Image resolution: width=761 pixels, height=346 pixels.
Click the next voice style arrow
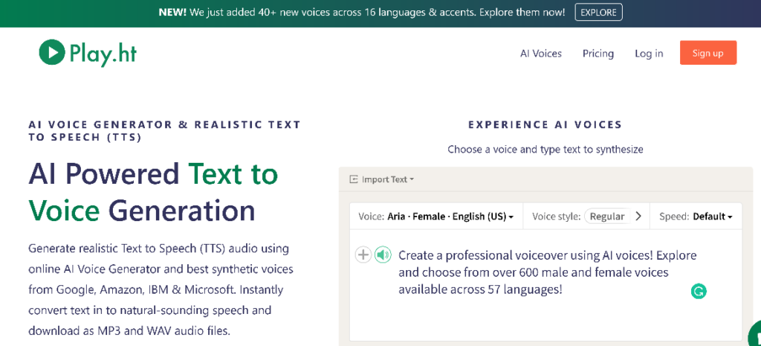coord(638,217)
